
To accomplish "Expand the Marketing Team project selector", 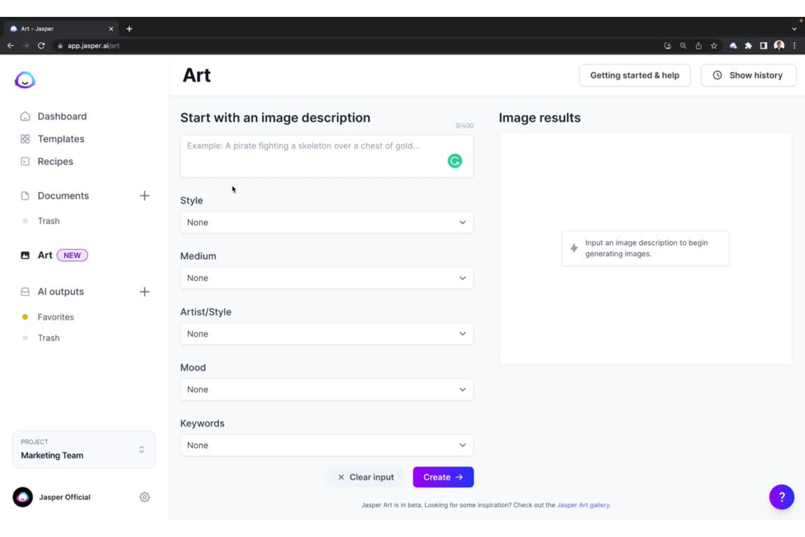I will (x=84, y=449).
